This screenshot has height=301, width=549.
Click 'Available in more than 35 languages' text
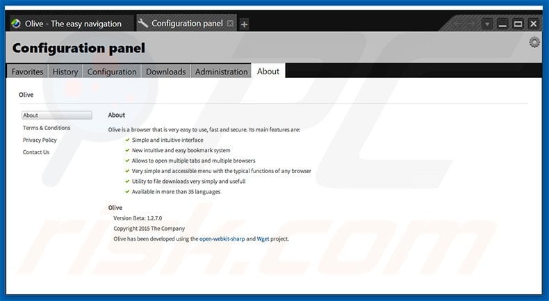176,192
